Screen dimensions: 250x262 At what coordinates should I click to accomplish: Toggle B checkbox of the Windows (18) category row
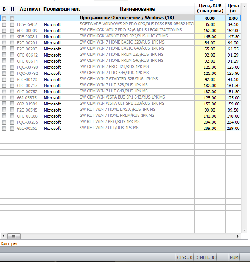[4, 18]
